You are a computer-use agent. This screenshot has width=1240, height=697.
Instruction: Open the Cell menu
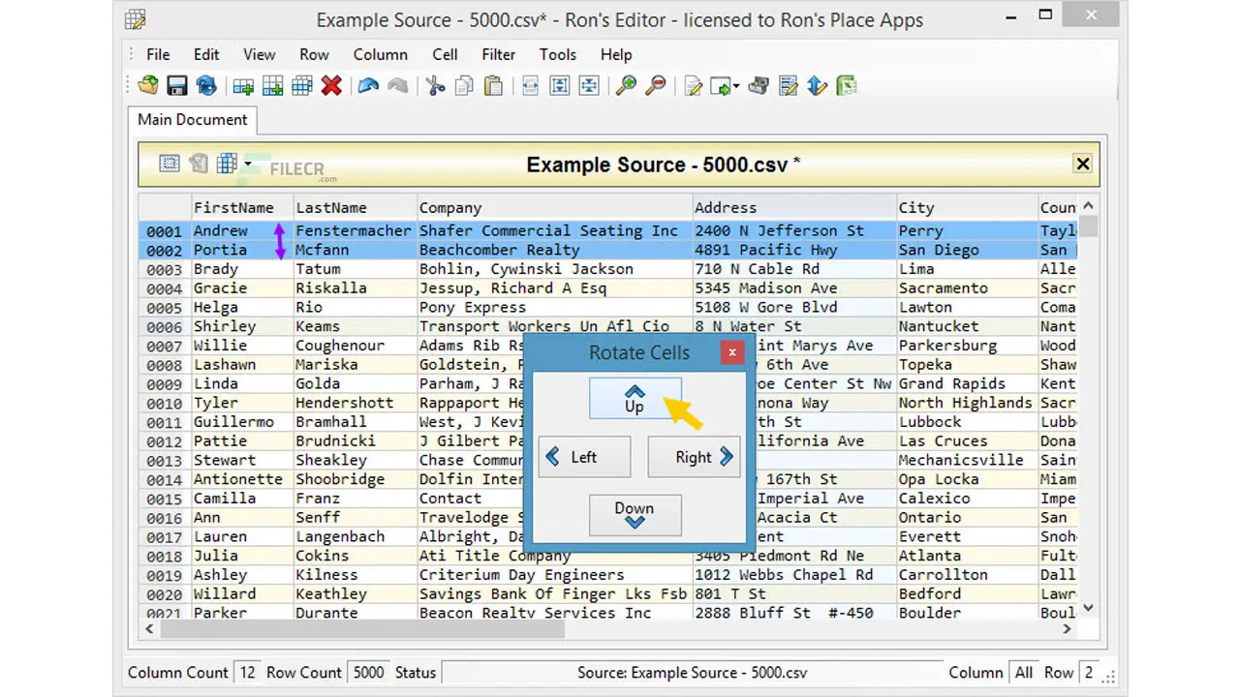445,54
